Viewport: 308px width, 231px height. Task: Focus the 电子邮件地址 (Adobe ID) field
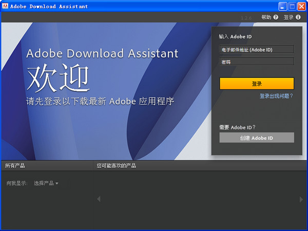[x=257, y=49]
